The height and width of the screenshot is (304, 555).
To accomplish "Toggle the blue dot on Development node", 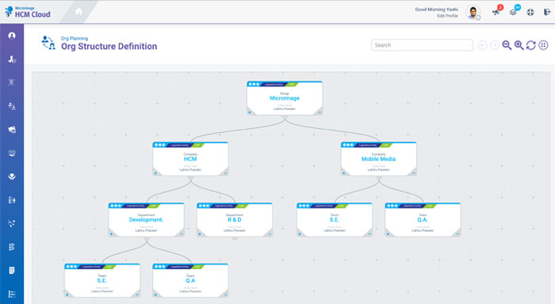I will tap(111, 234).
